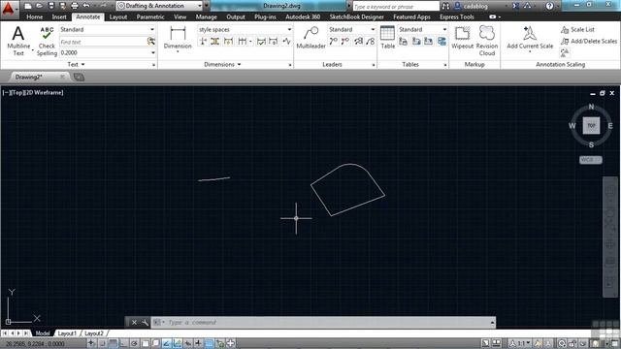Click the TOP face of the ViewCube

pyautogui.click(x=591, y=125)
